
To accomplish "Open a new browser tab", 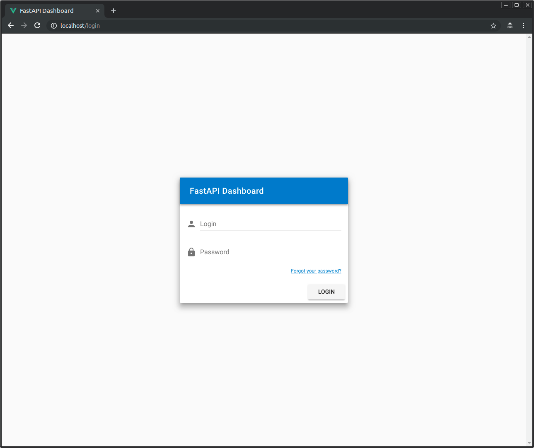I will [x=113, y=10].
